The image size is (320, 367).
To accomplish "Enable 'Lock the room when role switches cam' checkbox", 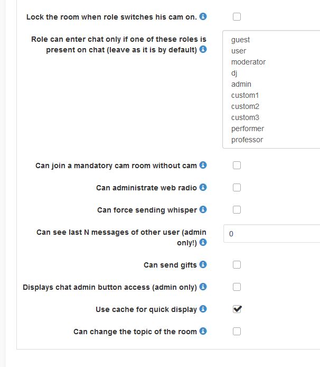I will (x=237, y=17).
